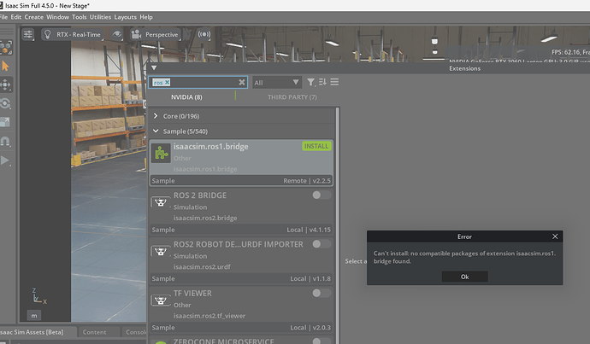Enable the ROS 2 BRIDGE extension toggle
Screen dimensions: 590x344
[322, 195]
